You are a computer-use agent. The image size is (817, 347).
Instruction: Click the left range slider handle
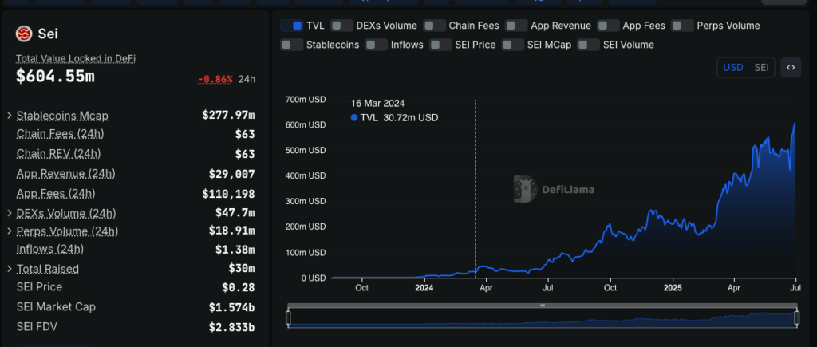click(288, 317)
